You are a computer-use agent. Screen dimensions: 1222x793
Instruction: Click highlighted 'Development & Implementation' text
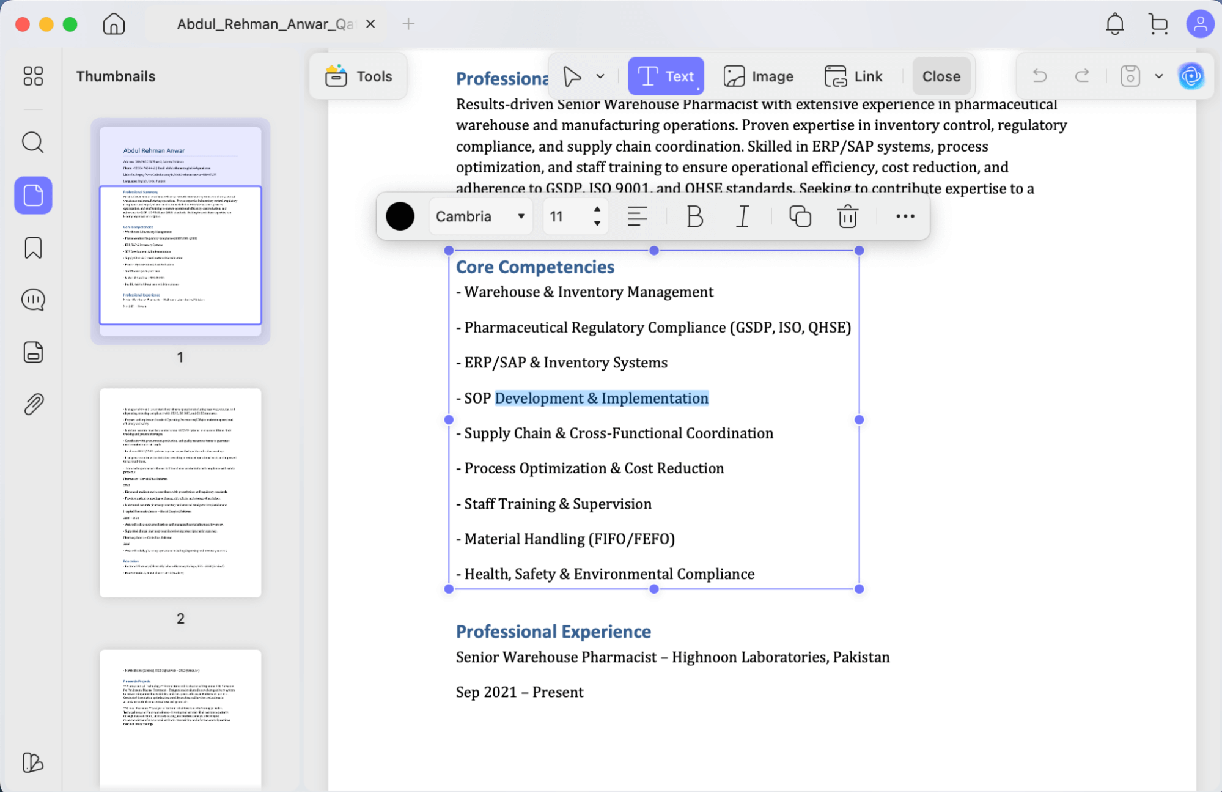[602, 398]
